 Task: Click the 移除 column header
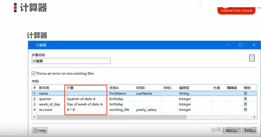(247, 88)
